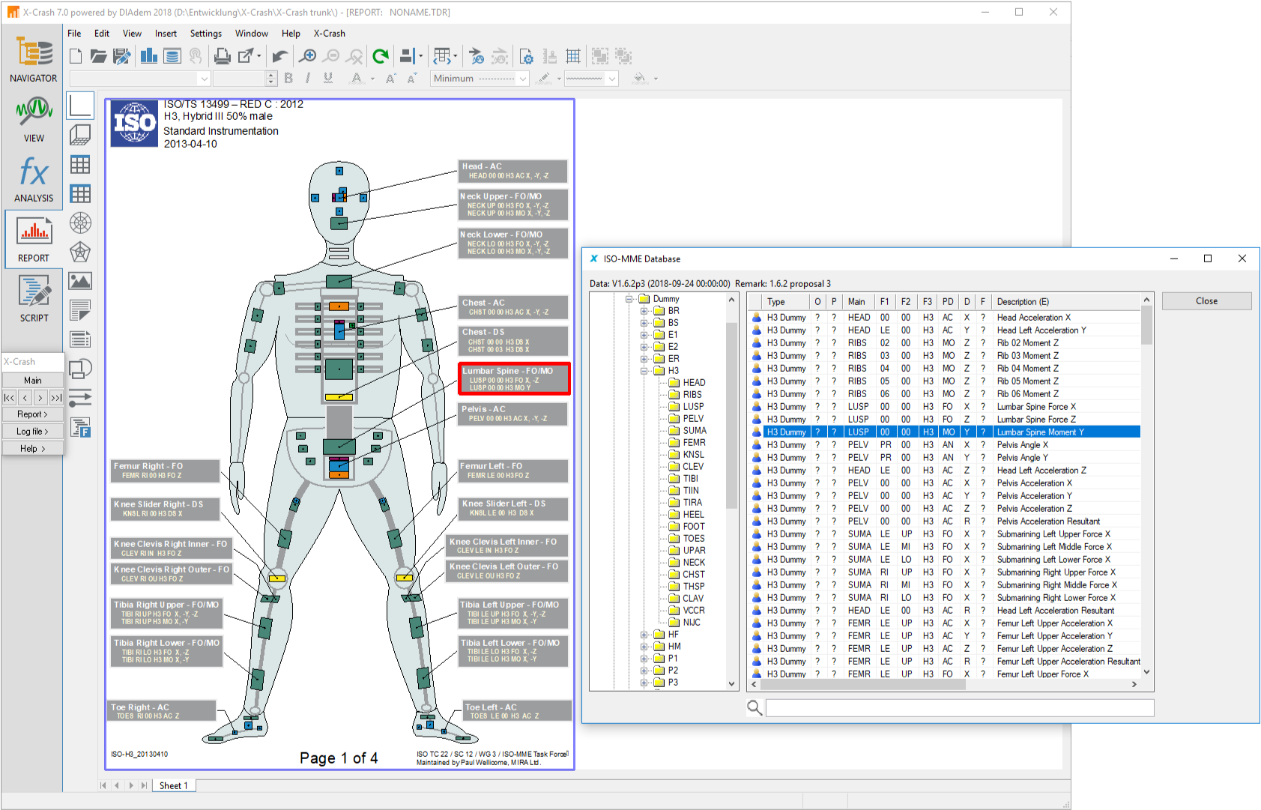Toggle italic text formatting
1261x810 pixels.
point(308,78)
